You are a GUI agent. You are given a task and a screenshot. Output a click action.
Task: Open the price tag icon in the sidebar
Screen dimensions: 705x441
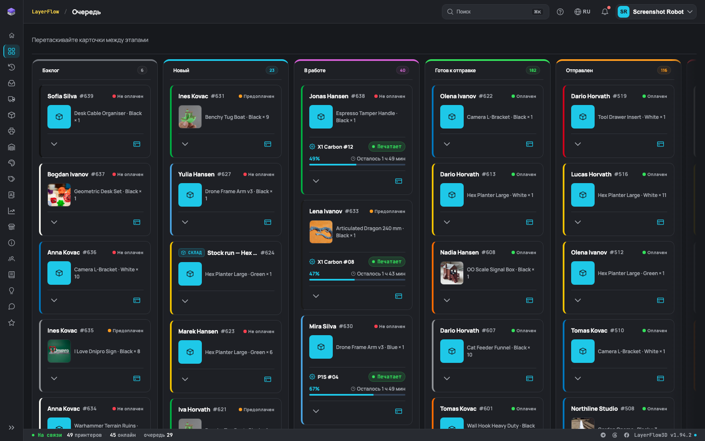click(x=12, y=179)
